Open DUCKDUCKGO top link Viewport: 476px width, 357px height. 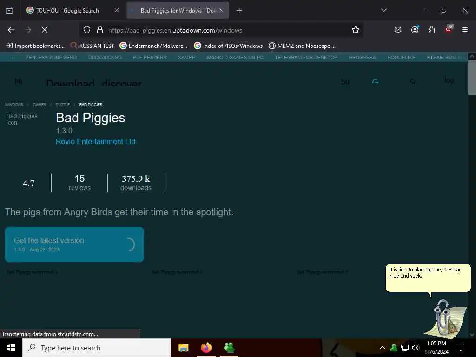click(105, 57)
